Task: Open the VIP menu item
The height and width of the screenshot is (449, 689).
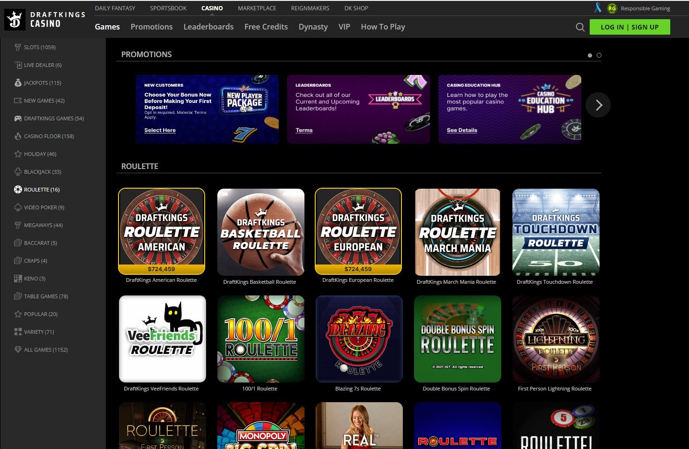Action: (x=344, y=27)
